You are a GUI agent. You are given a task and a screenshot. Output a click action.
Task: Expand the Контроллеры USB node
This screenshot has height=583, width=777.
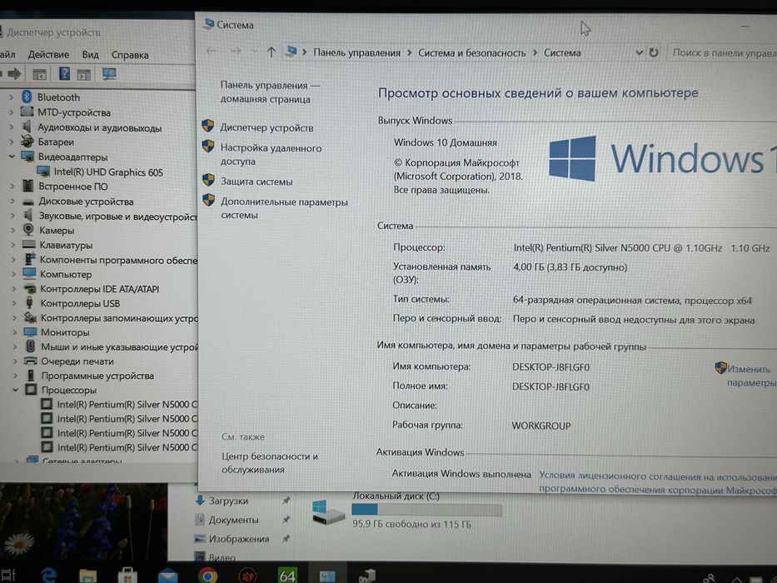point(13,303)
